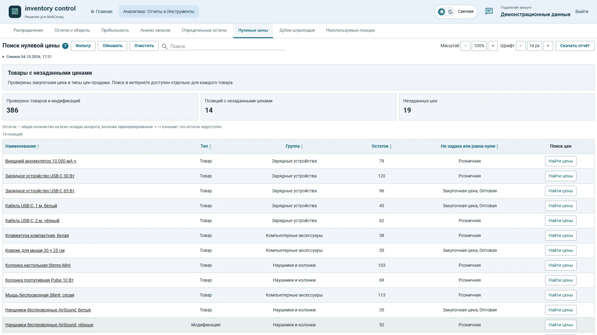This screenshot has width=597, height=335.
Task: Click Выйти to log out
Action: [x=582, y=11]
